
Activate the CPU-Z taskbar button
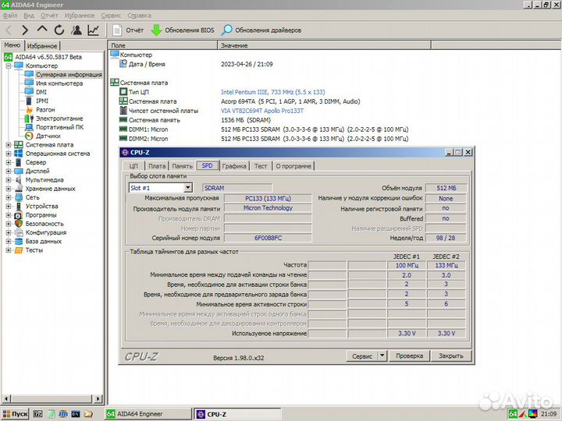click(238, 414)
